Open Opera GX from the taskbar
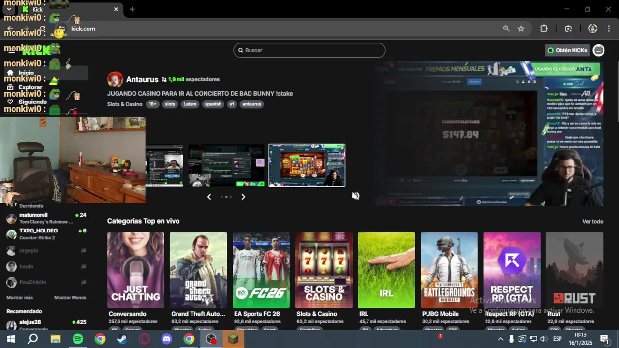This screenshot has height=348, width=619. click(145, 339)
